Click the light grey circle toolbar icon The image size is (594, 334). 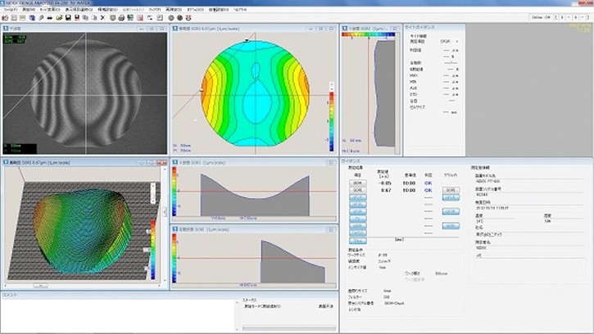171,18
